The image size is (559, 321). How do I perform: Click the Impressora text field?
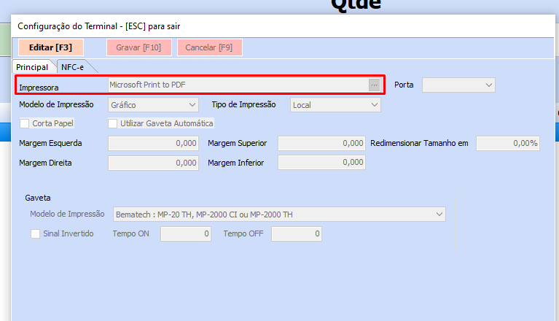click(238, 85)
